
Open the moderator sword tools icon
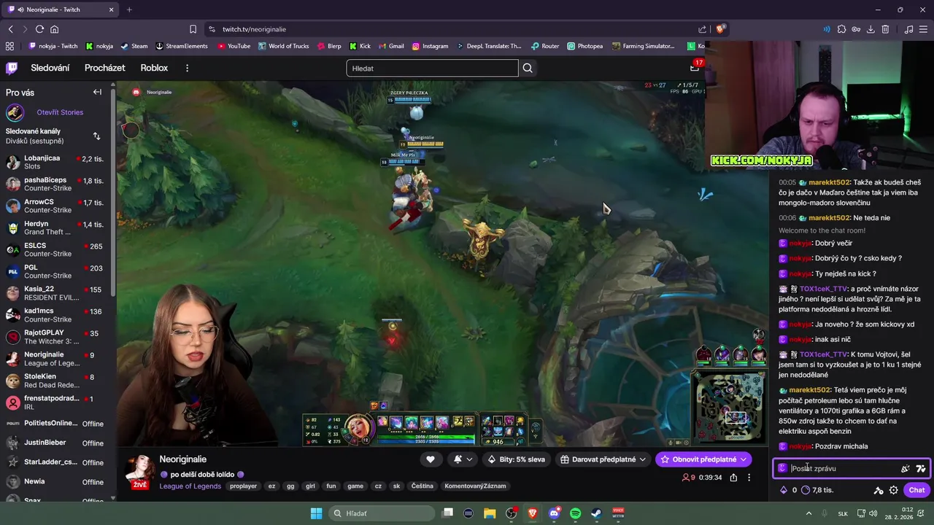[x=879, y=490]
